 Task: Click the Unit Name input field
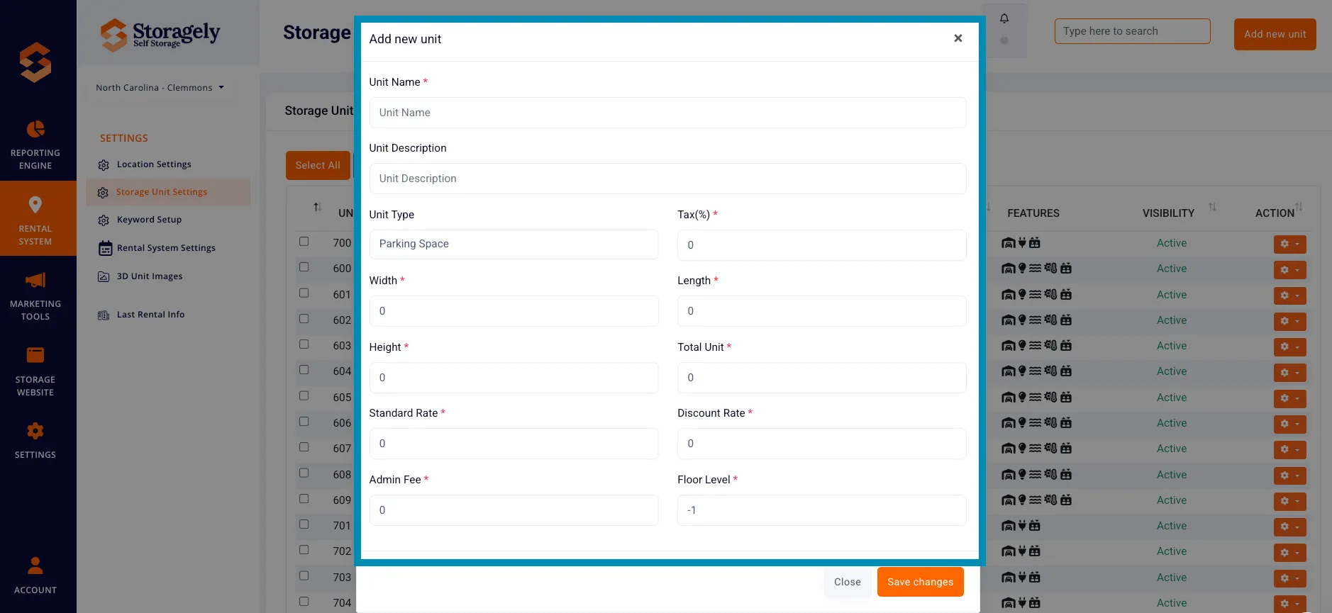pos(667,113)
